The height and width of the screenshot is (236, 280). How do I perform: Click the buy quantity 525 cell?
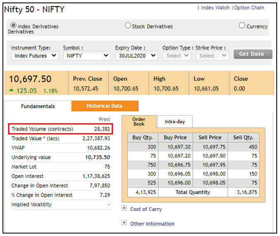coord(143,183)
